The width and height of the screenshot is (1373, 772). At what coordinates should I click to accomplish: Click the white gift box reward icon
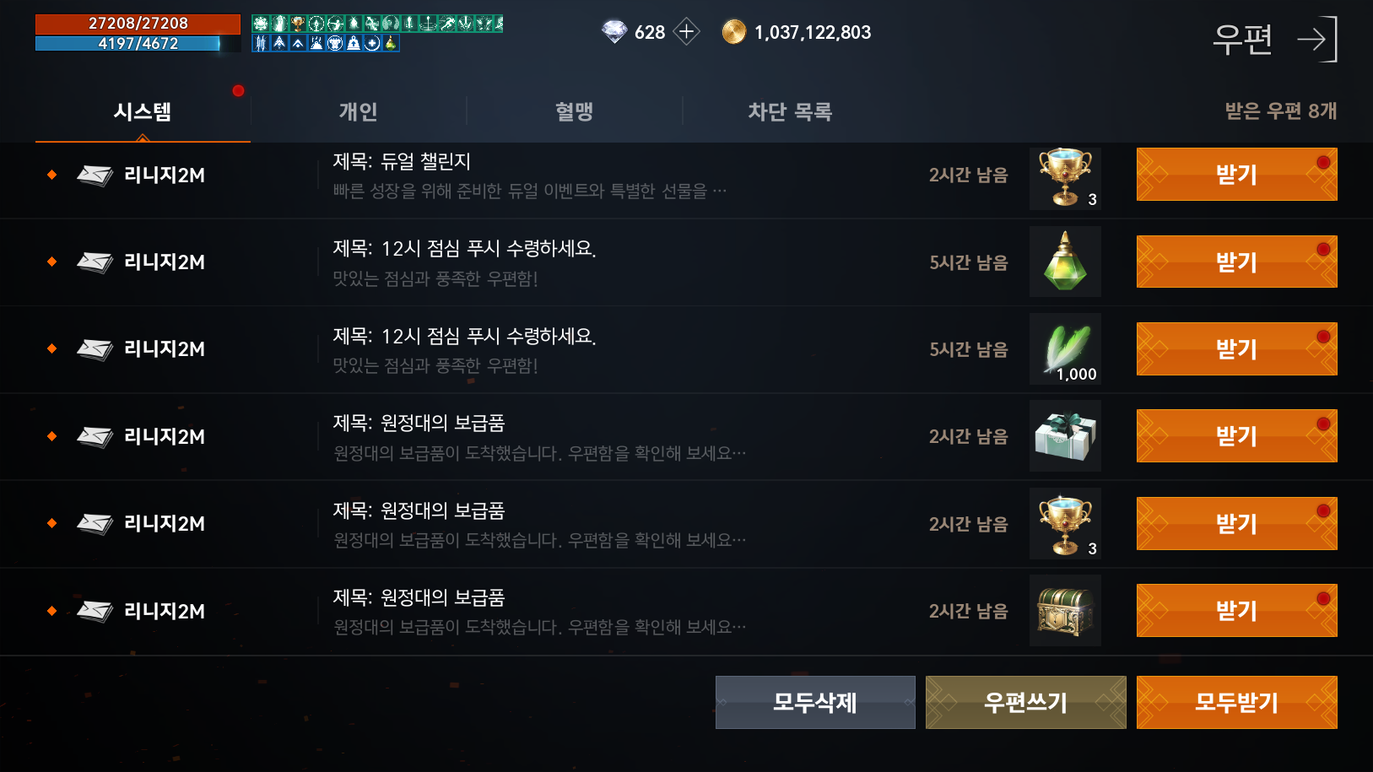1065,435
